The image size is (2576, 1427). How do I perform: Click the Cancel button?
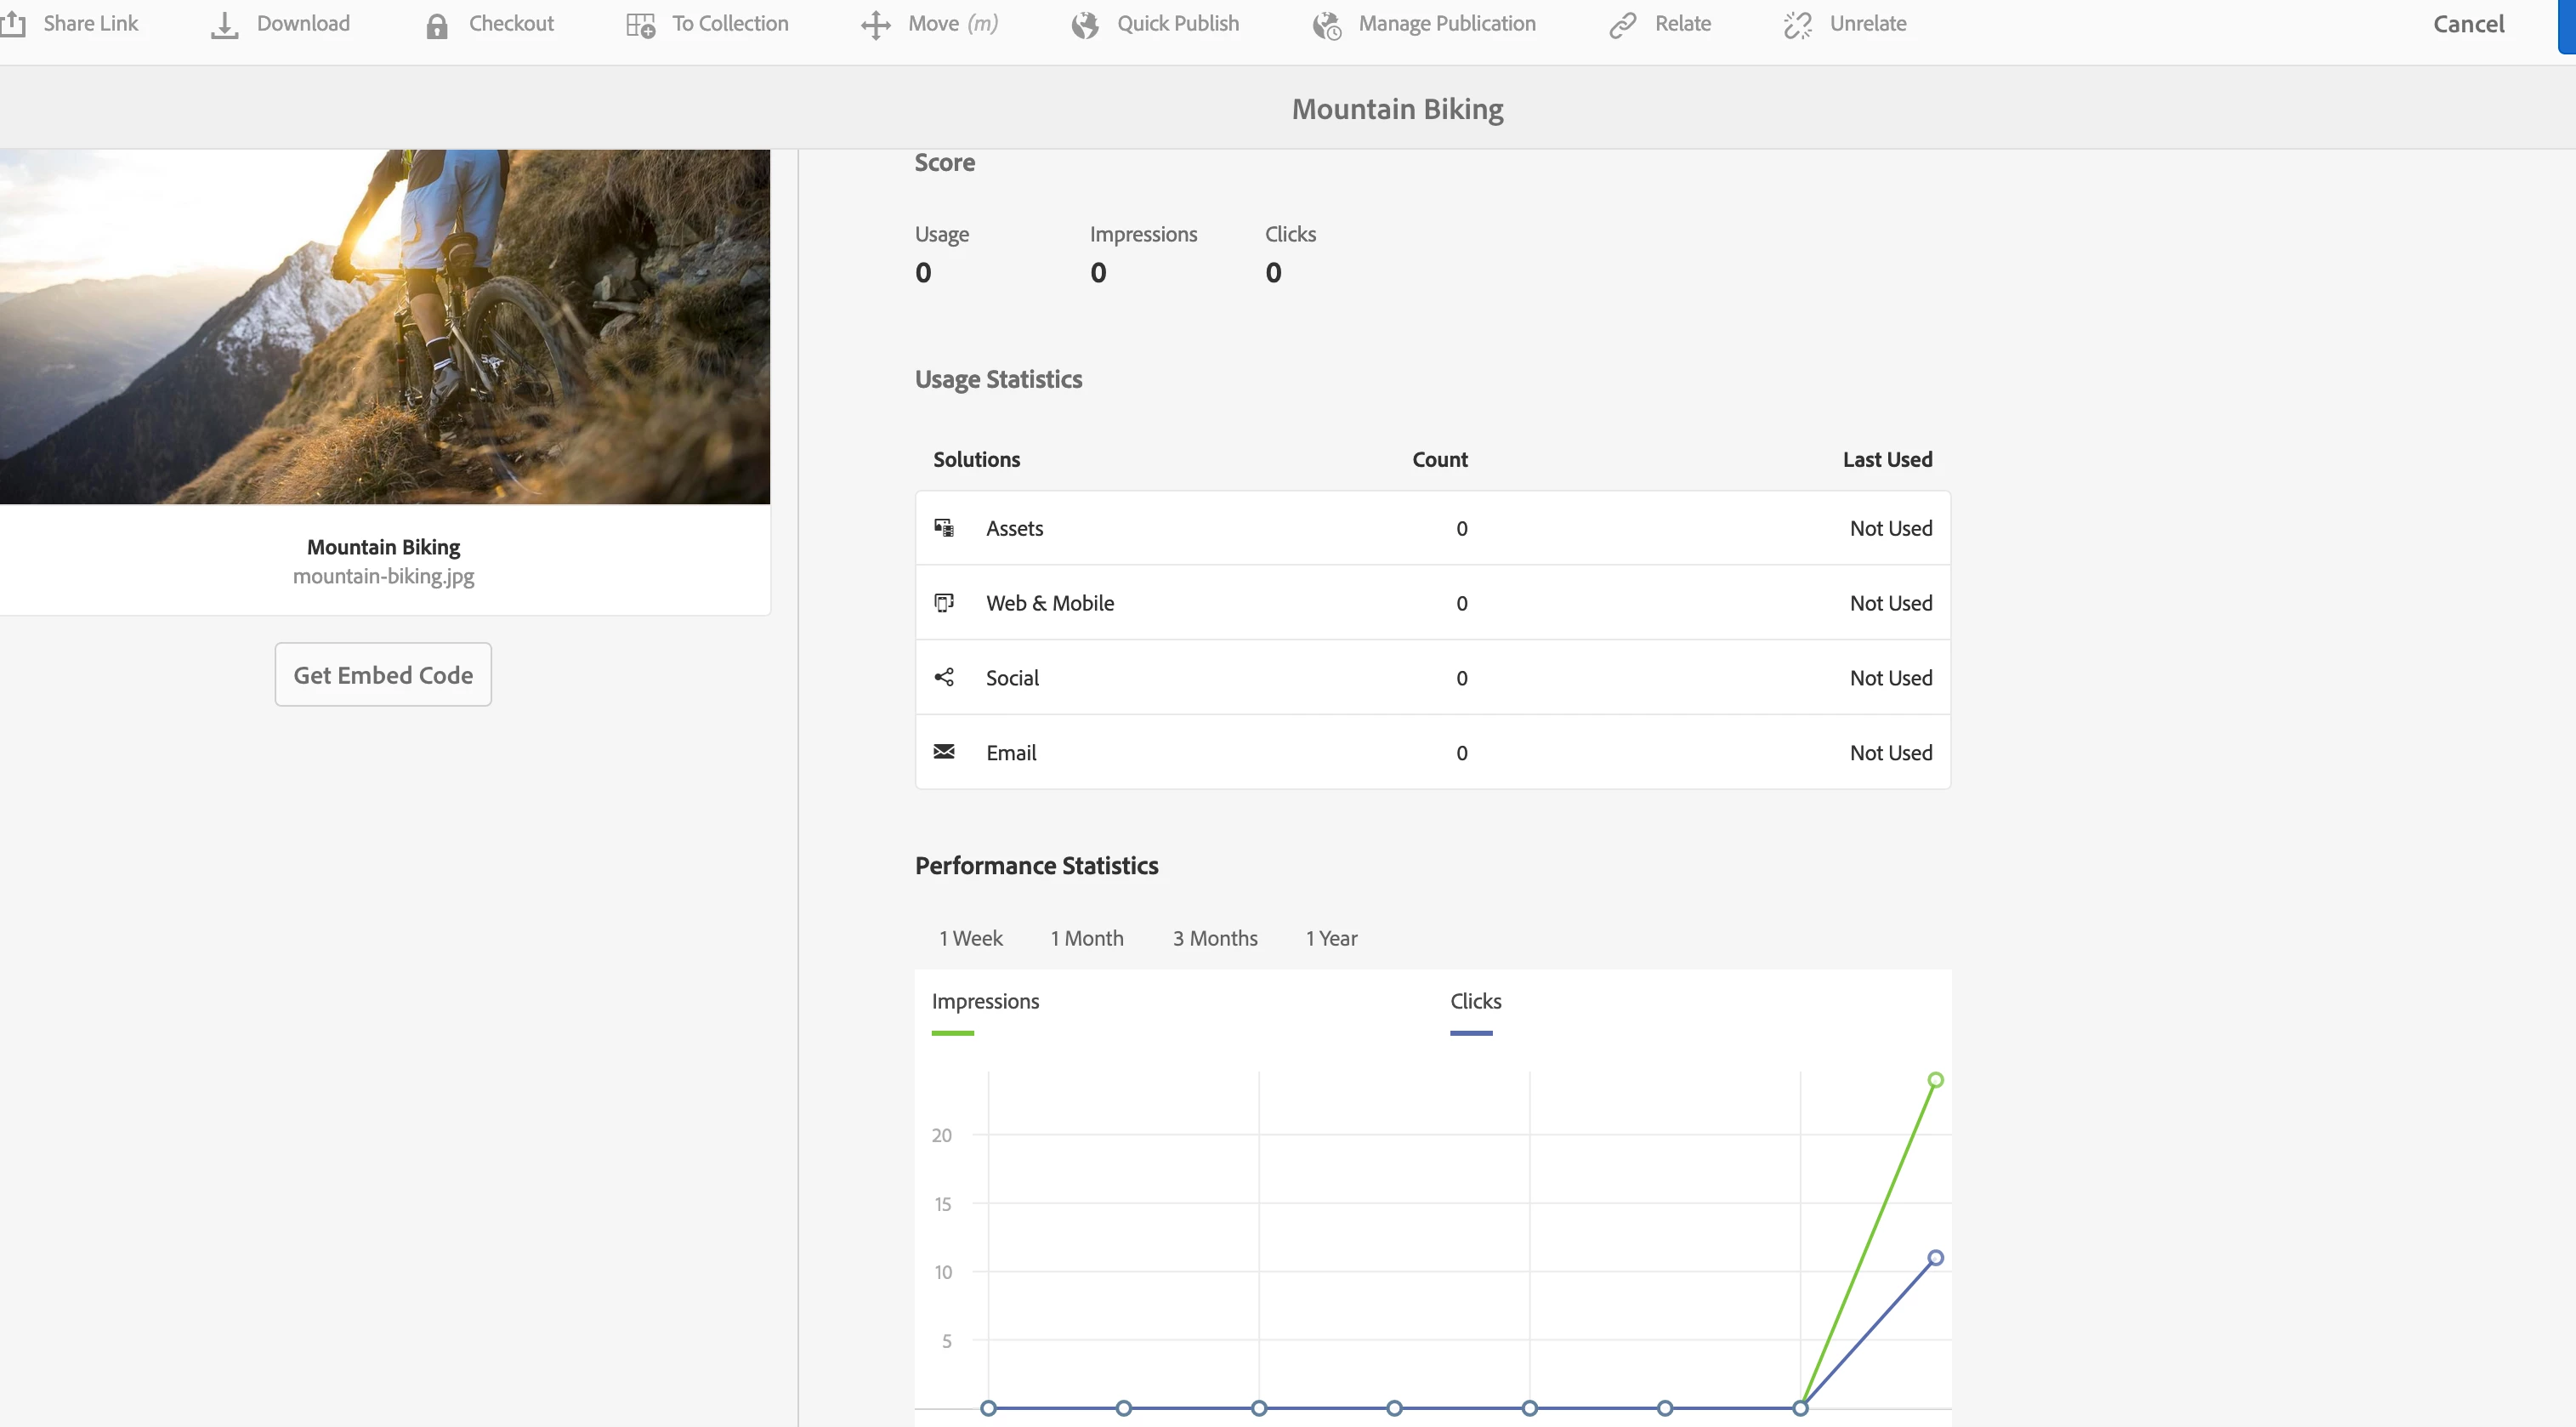(x=2468, y=24)
